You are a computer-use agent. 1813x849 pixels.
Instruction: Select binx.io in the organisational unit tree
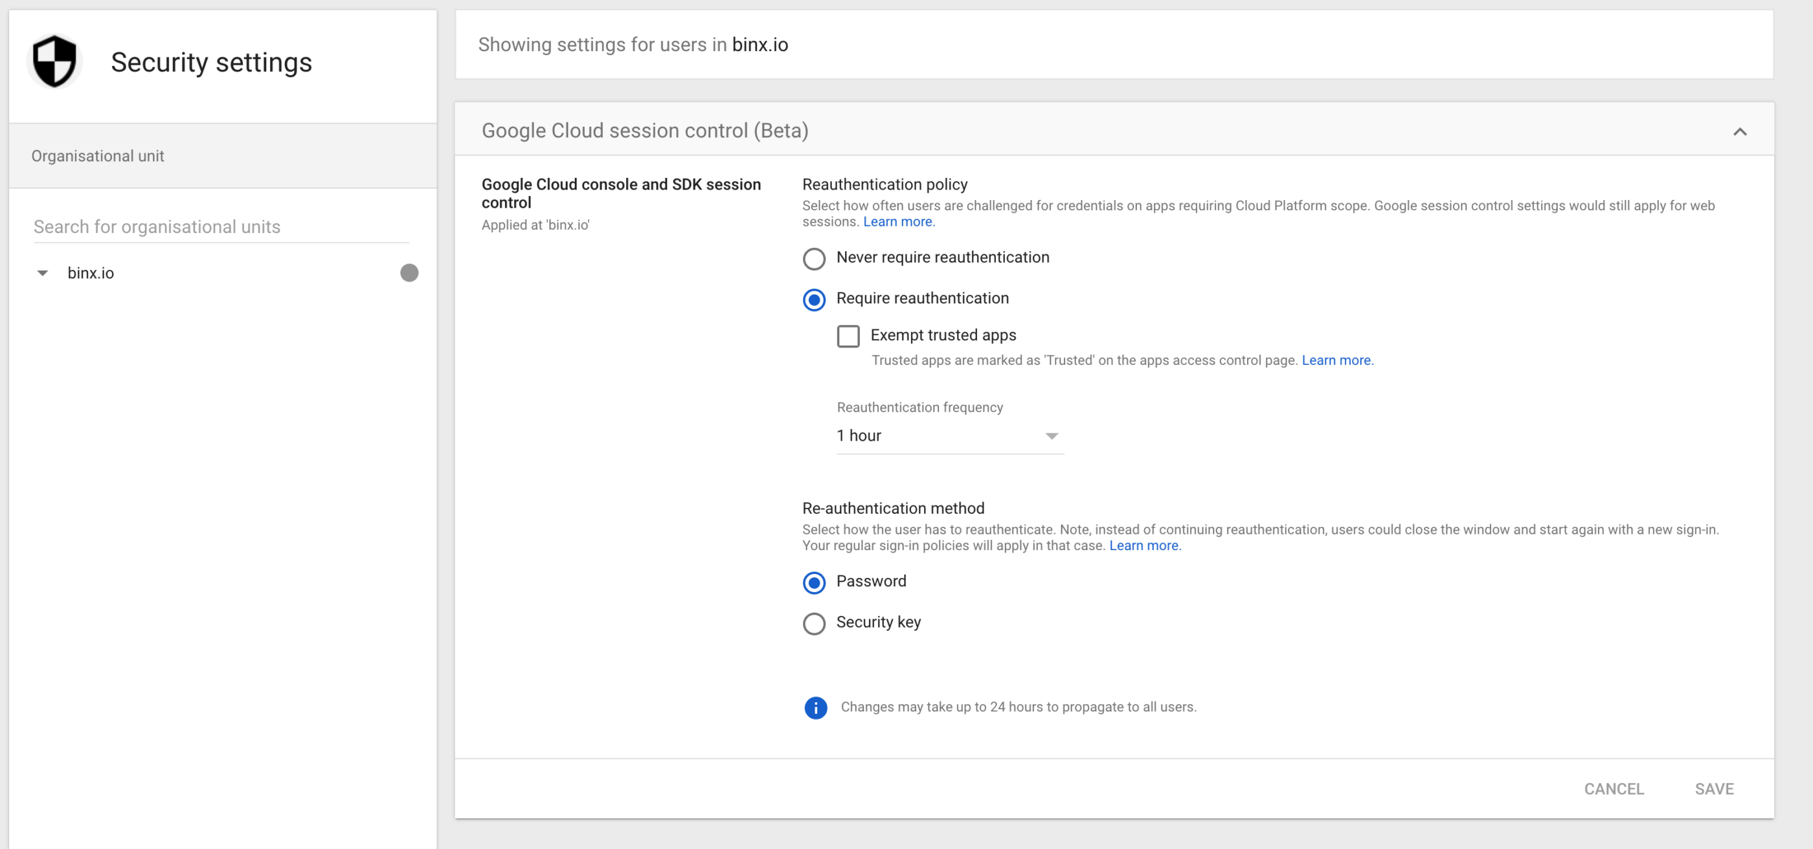coord(91,273)
